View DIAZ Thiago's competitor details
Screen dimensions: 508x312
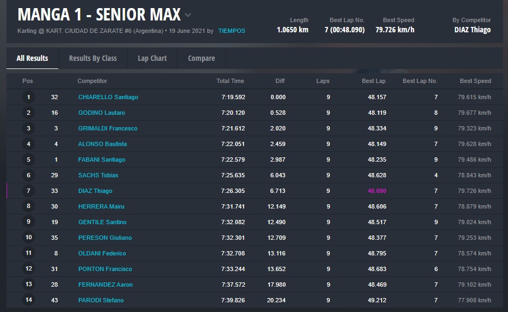(x=95, y=191)
